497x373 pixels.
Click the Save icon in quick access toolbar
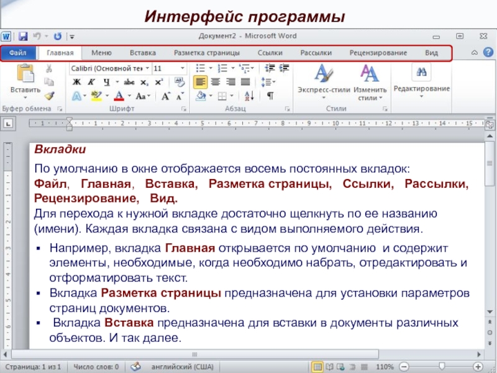coord(23,37)
